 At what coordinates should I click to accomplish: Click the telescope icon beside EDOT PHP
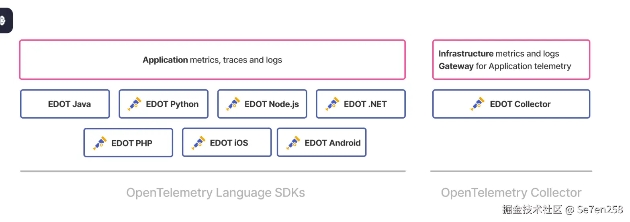(100, 143)
